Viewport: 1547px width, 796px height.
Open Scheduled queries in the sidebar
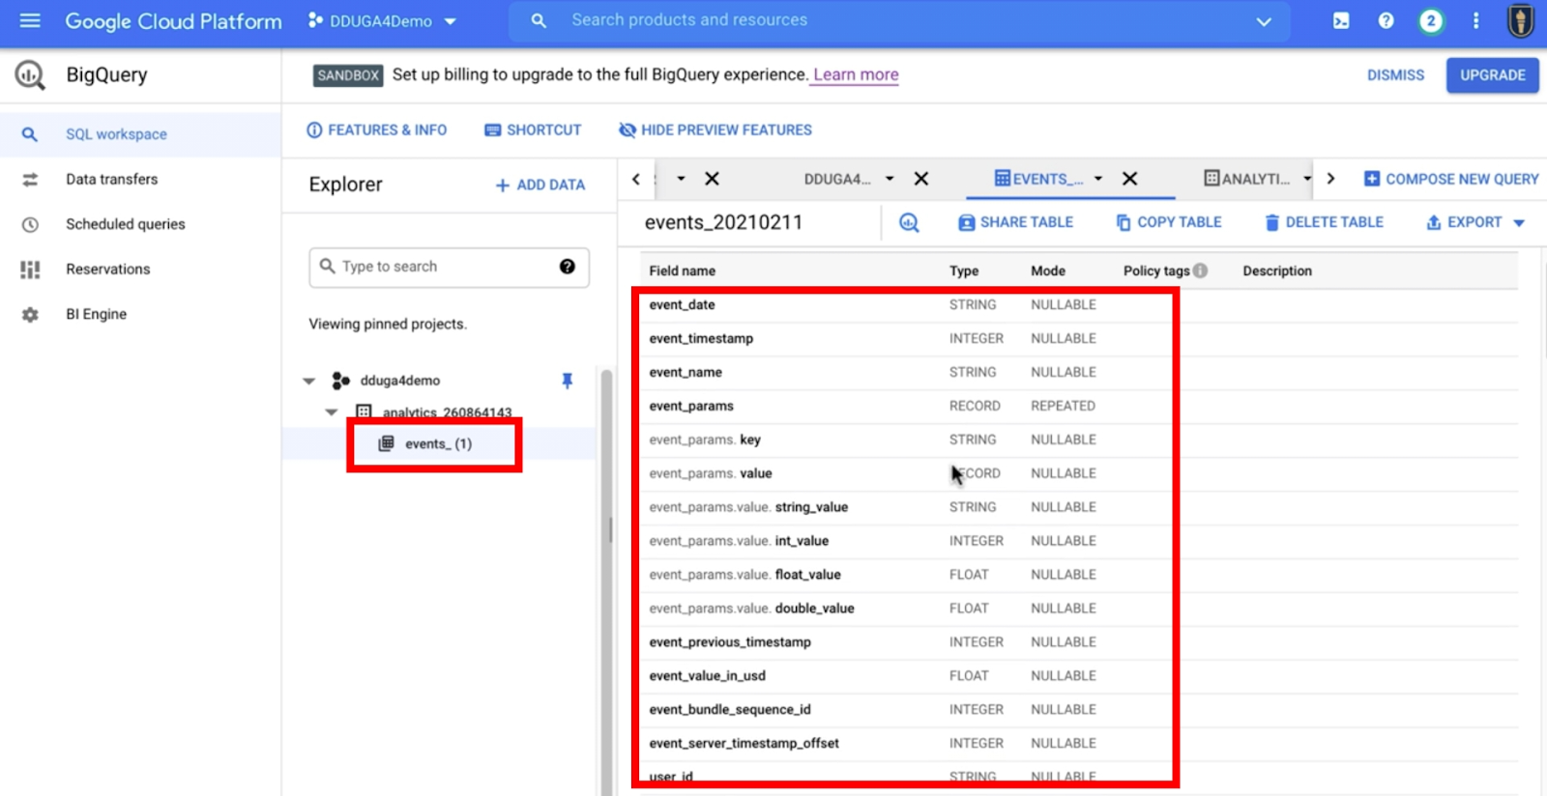(x=140, y=224)
